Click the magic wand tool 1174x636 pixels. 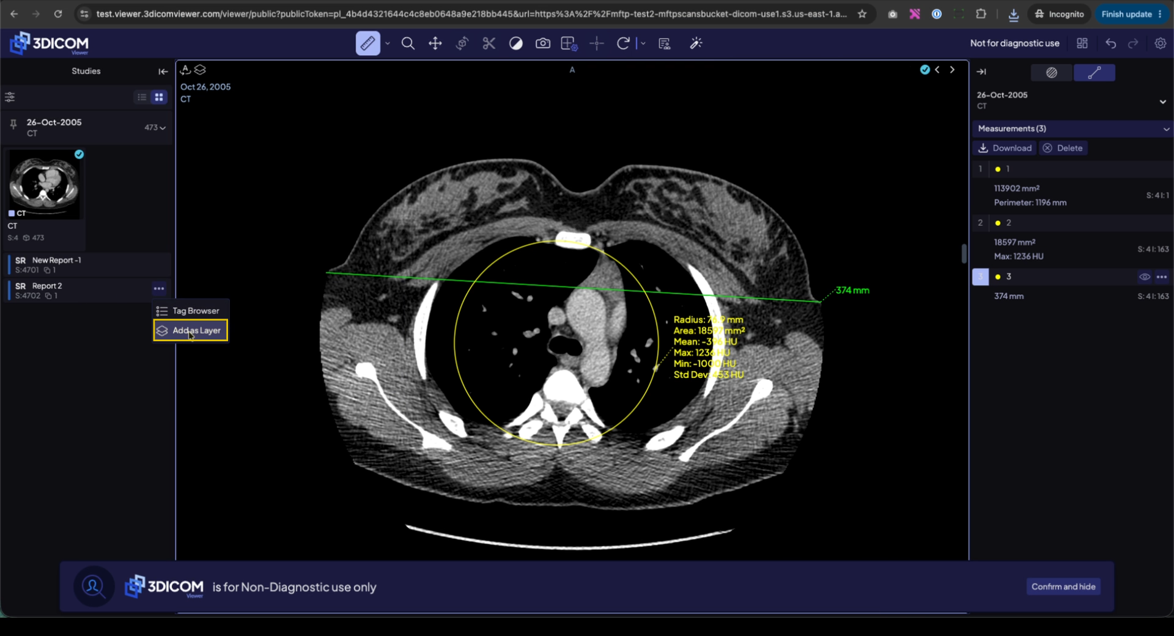696,43
